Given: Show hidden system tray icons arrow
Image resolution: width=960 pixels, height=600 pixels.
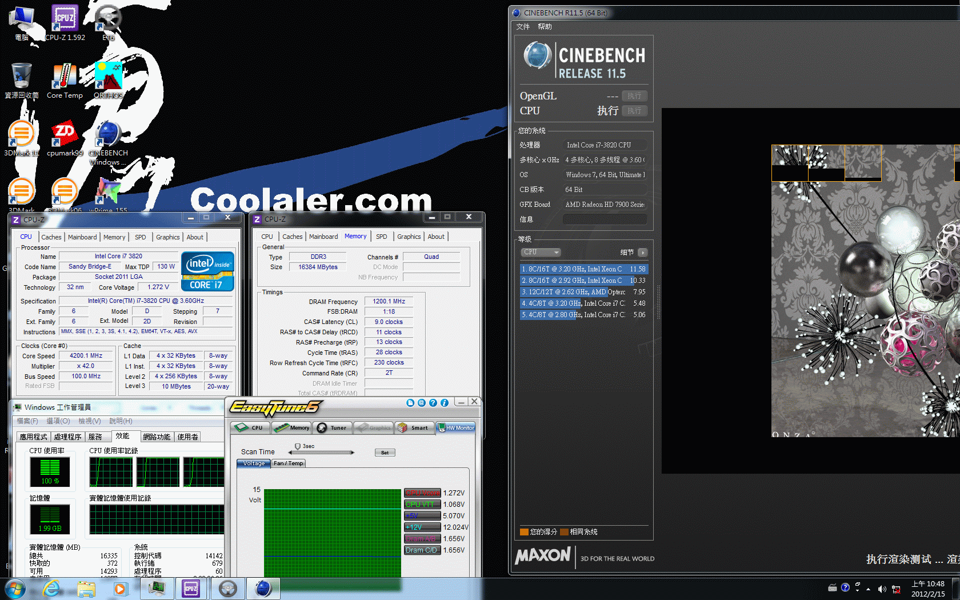Looking at the screenshot, I should [868, 589].
